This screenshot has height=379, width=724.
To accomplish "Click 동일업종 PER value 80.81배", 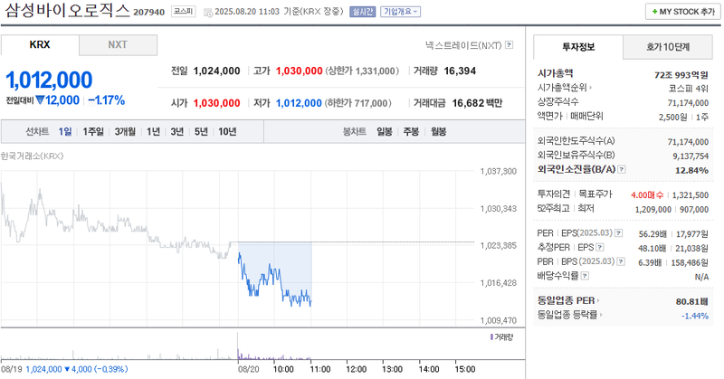I will pos(691,301).
